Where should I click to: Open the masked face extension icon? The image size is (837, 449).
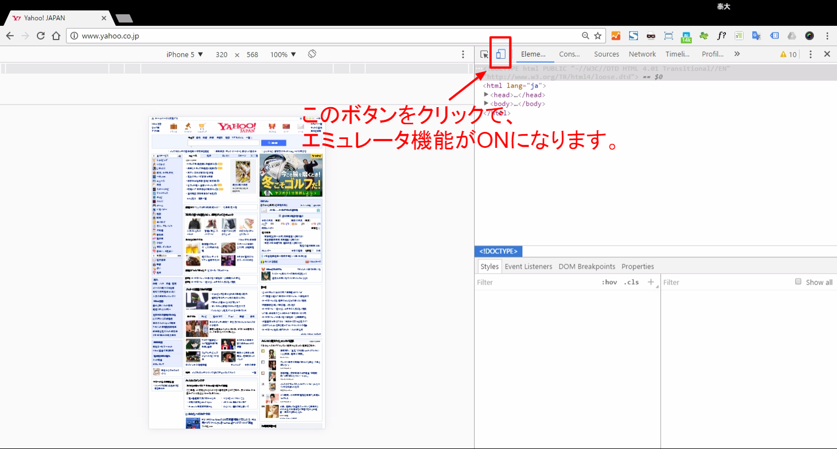(x=651, y=36)
